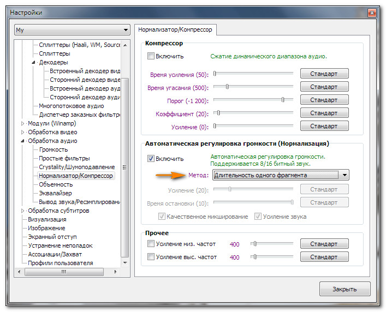Reset Коэффициент with Стандарт button

324,113
